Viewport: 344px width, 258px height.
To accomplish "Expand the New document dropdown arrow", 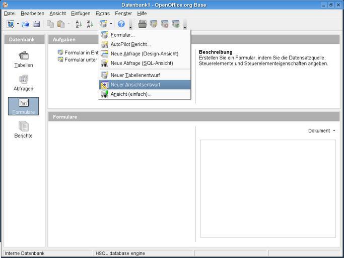I will point(18,24).
